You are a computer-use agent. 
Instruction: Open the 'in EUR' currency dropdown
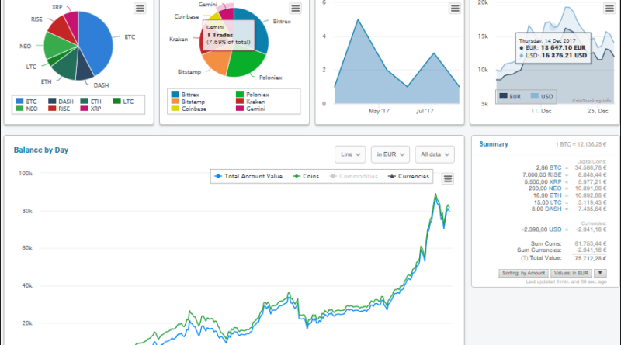coord(390,154)
